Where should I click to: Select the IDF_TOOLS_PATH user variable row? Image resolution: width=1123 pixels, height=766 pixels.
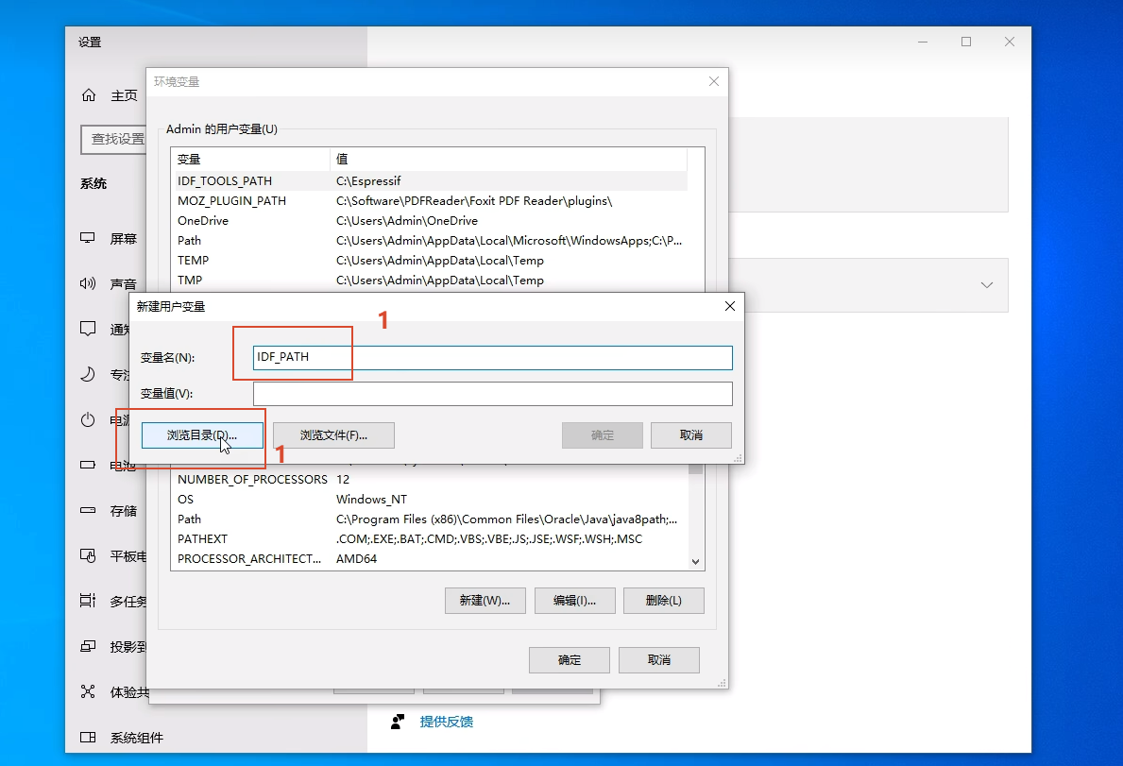(x=430, y=181)
